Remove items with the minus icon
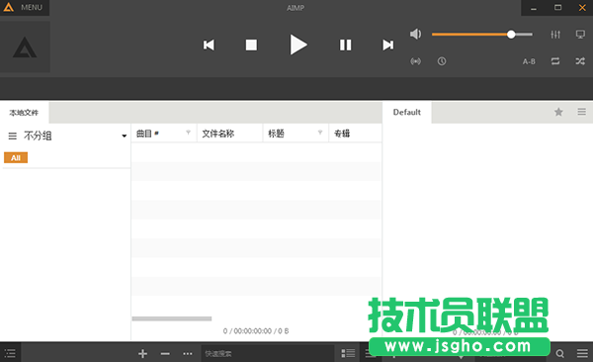This screenshot has height=362, width=593. point(165,354)
